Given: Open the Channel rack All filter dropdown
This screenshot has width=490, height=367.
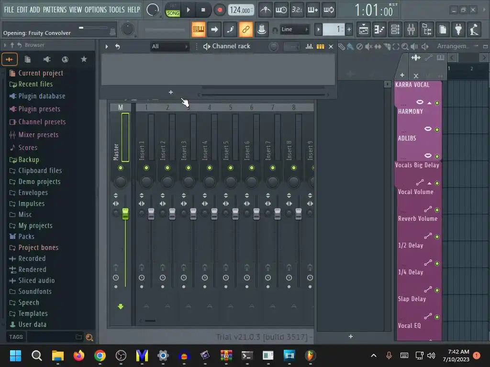Looking at the screenshot, I should (170, 46).
